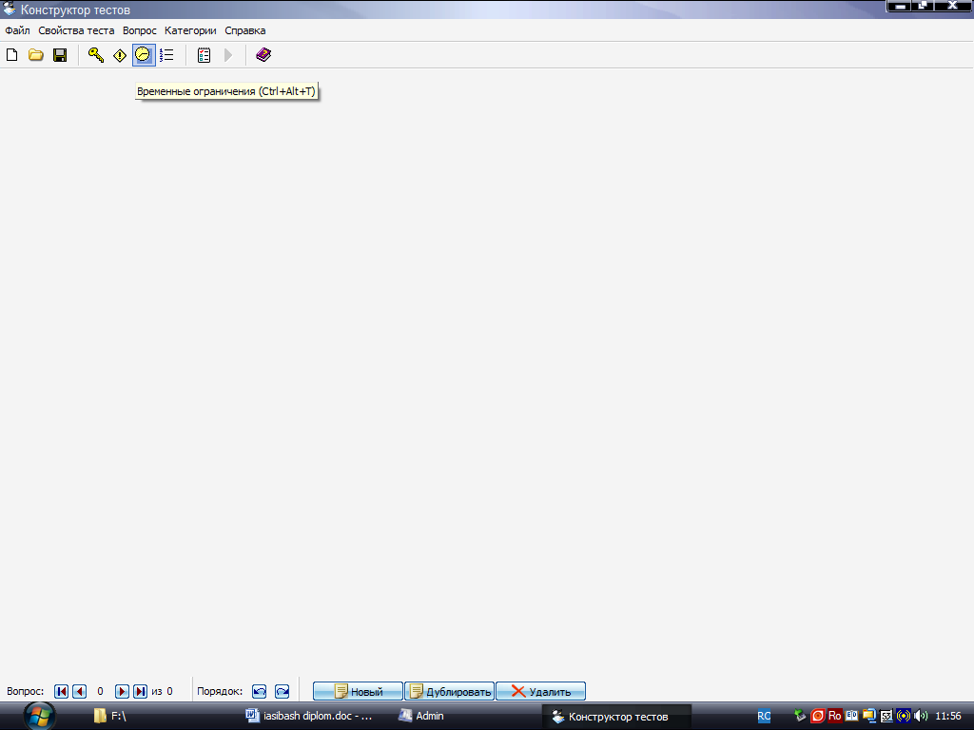Open the Вопрос menu
Image resolution: width=974 pixels, height=730 pixels.
coord(140,30)
